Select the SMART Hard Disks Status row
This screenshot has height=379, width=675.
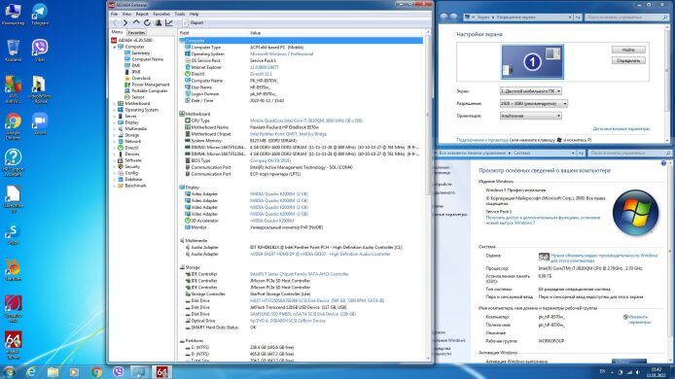(x=302, y=327)
